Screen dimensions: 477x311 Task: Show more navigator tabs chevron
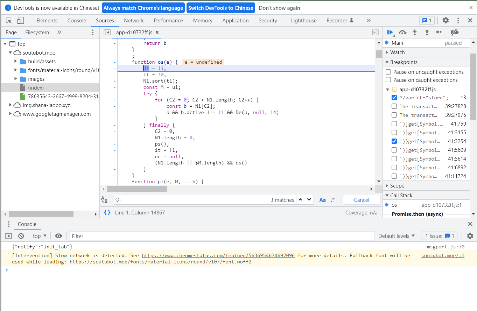59,33
